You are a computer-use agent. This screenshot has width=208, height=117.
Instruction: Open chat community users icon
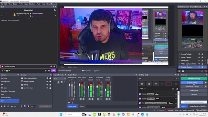(55, 10)
